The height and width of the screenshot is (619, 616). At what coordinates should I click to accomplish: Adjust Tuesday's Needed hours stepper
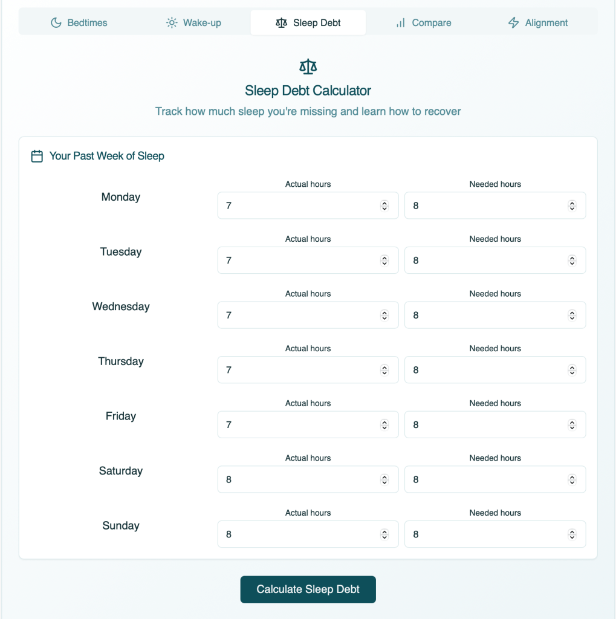click(x=572, y=261)
